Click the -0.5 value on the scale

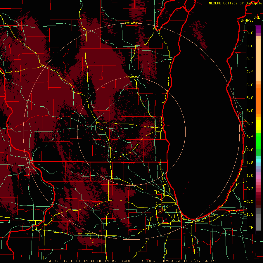point(249,202)
